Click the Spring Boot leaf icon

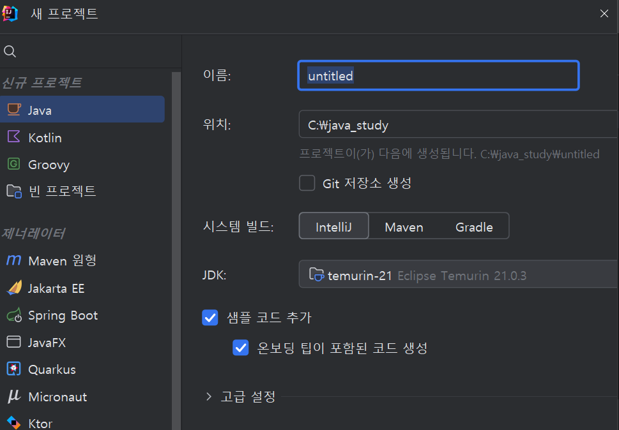coord(14,315)
